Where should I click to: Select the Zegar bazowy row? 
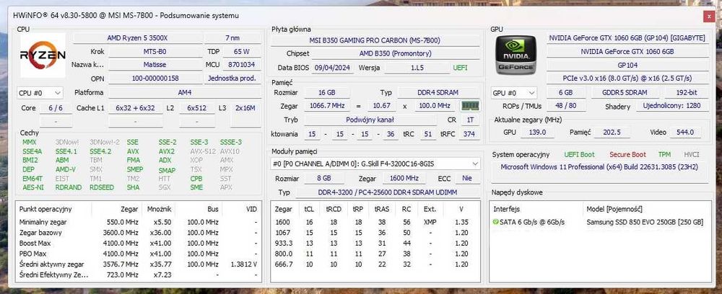138,233
